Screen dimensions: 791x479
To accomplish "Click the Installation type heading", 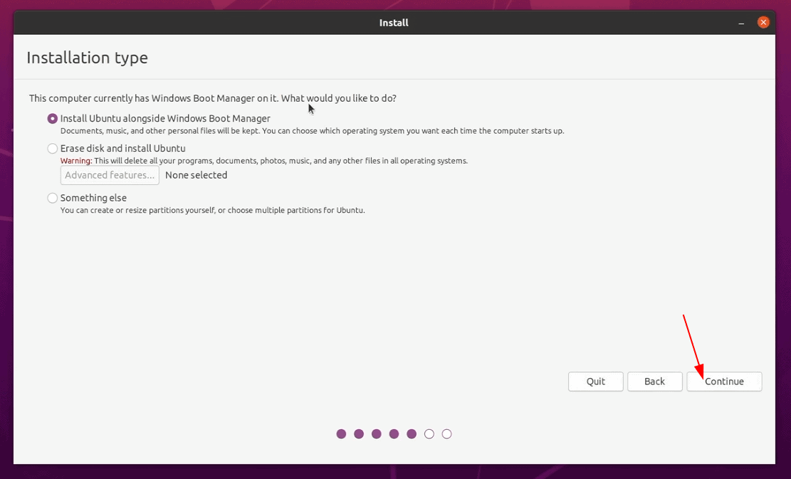I will pos(87,58).
